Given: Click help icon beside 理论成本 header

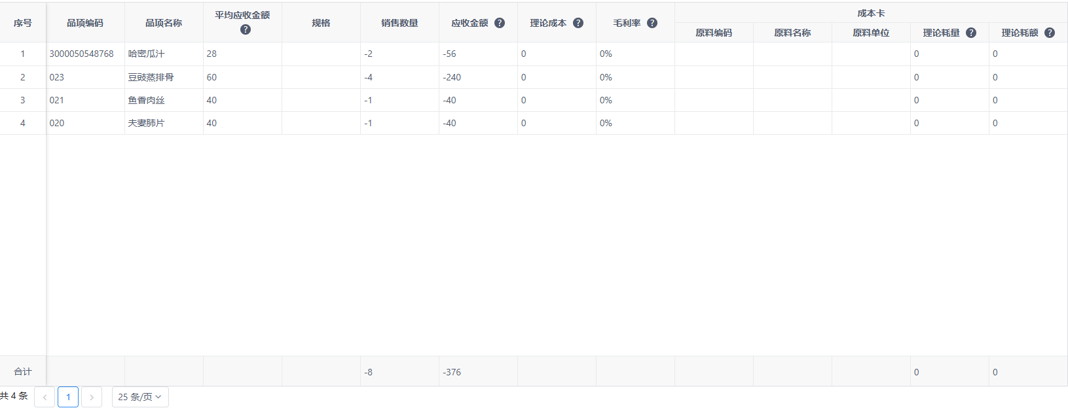Looking at the screenshot, I should (x=578, y=23).
